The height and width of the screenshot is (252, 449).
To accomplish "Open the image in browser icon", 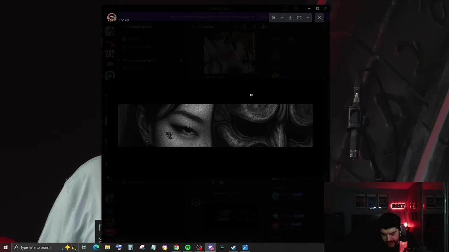I will click(x=299, y=17).
